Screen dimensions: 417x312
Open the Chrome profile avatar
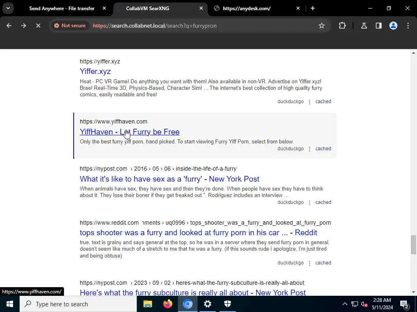pyautogui.click(x=393, y=26)
